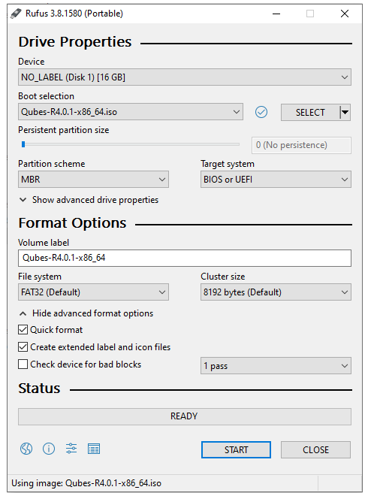
Task: Show the About info icon
Action: (49, 449)
